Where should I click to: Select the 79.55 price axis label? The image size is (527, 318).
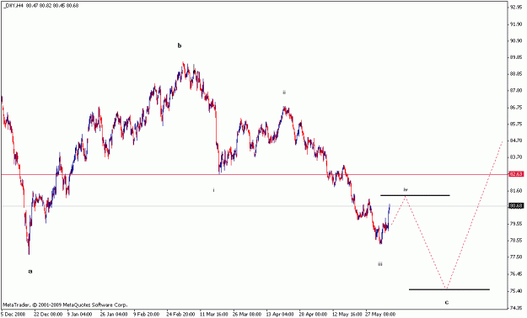(516, 224)
